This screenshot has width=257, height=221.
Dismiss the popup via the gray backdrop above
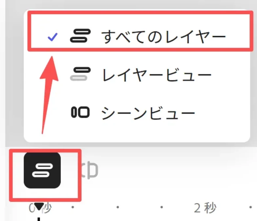(x=131, y=5)
